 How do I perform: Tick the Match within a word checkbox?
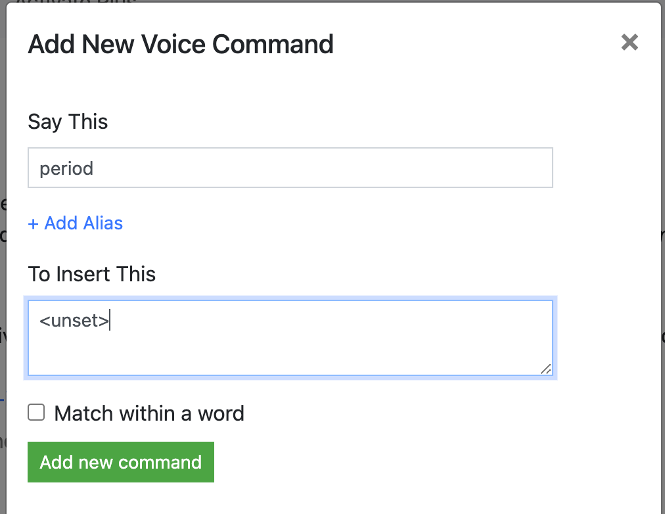coord(36,413)
